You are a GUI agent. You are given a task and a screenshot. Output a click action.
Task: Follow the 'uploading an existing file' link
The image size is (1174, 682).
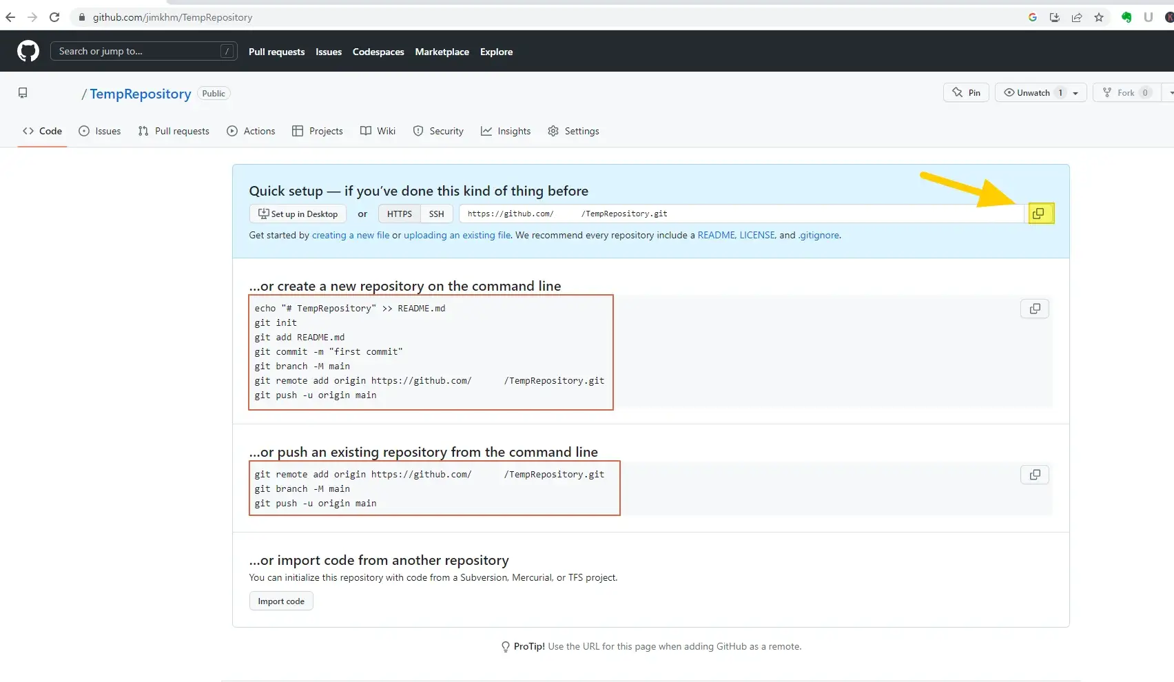[457, 235]
